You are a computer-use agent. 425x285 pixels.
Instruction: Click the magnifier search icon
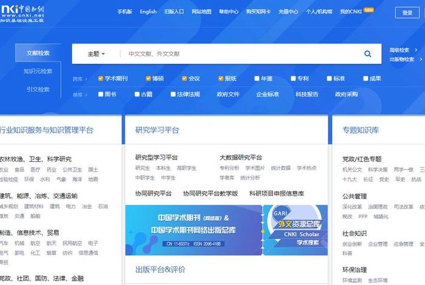coord(367,53)
